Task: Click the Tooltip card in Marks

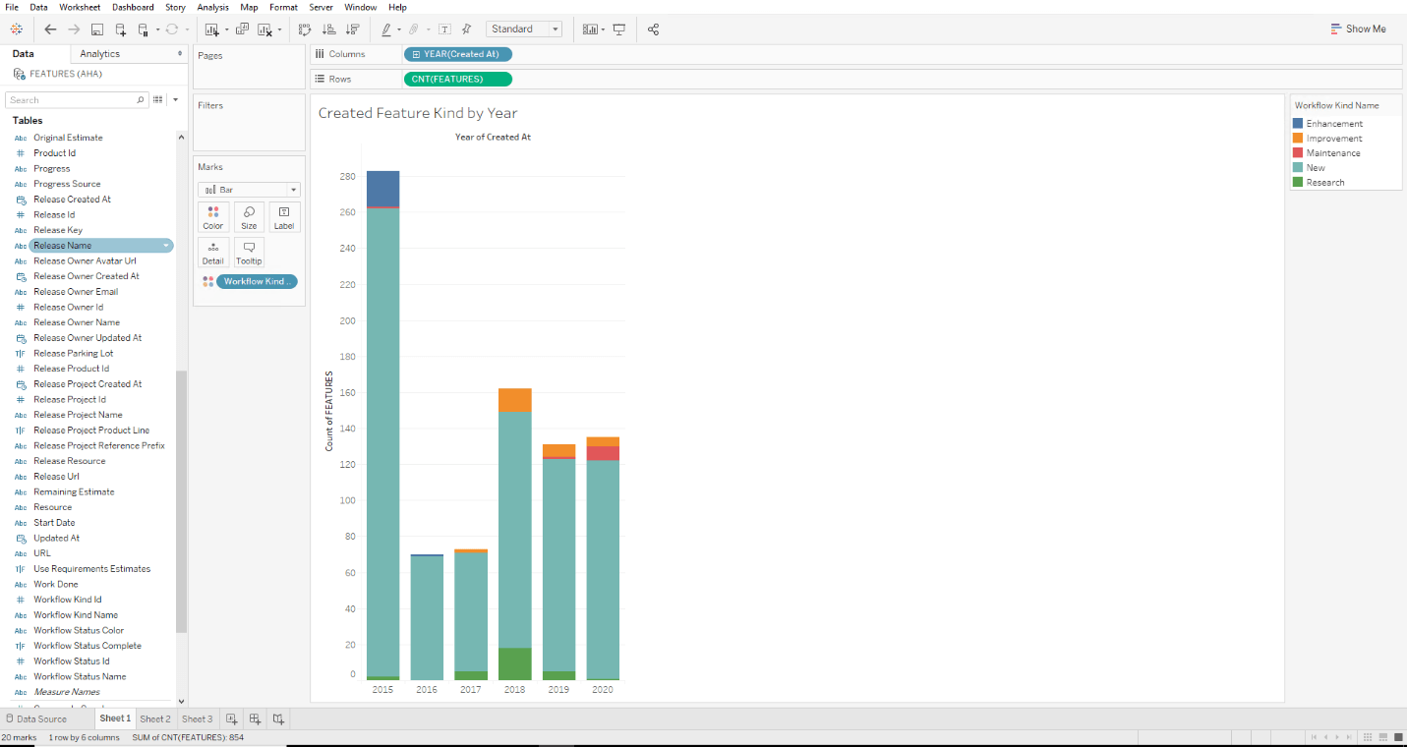Action: [x=249, y=253]
